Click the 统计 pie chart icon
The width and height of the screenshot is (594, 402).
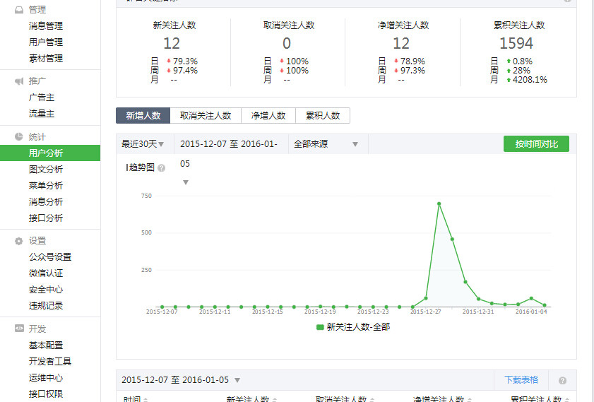pos(19,136)
